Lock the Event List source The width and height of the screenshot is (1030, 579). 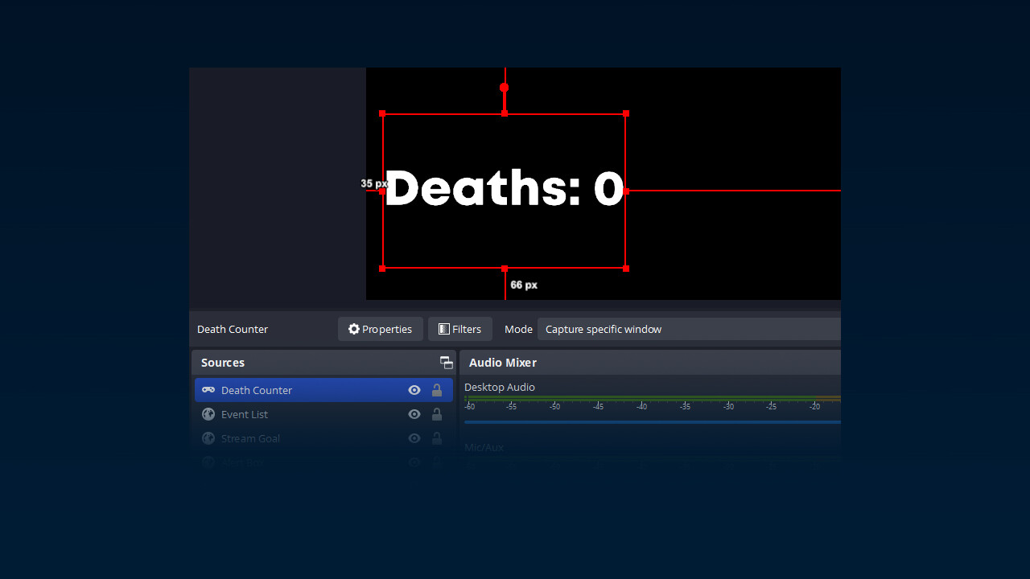point(437,414)
